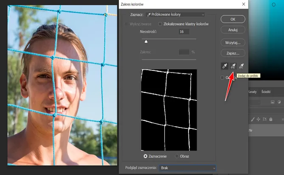Click the Nieostrość slider handle
The height and width of the screenshot is (175, 284).
146,42
